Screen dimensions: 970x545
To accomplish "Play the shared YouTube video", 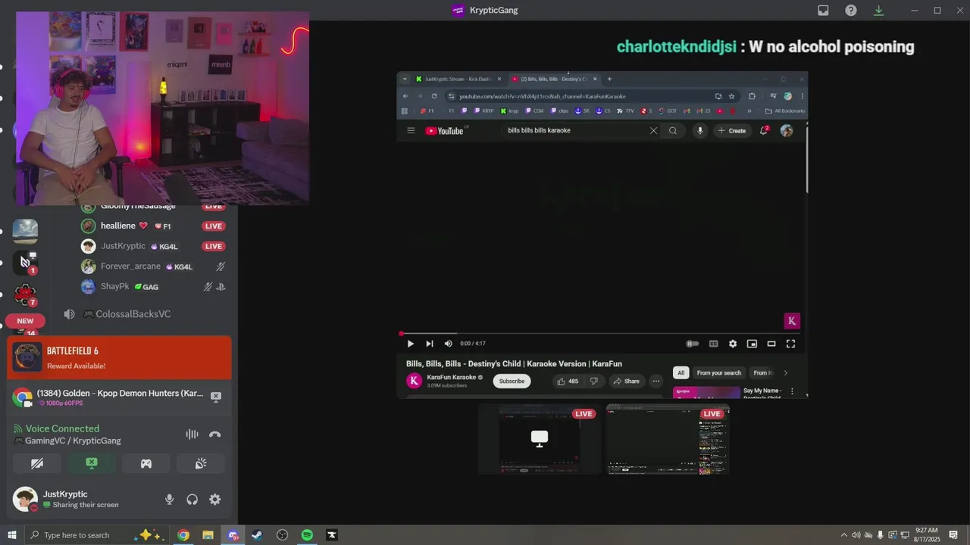I will pyautogui.click(x=410, y=344).
